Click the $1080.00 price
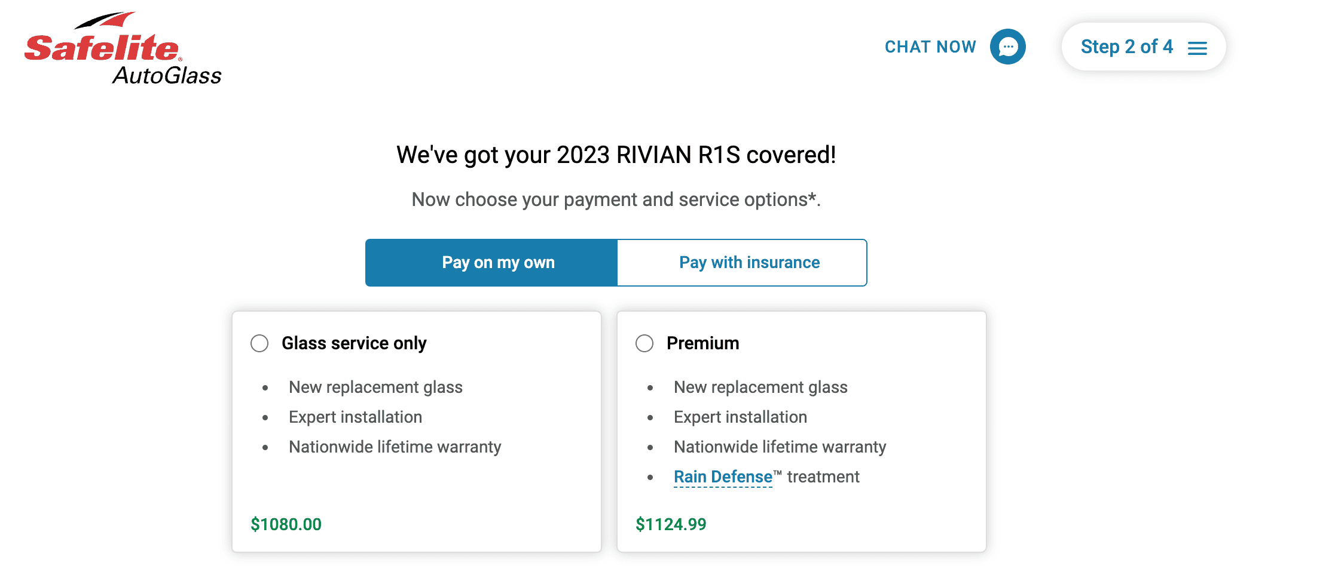This screenshot has height=566, width=1332. click(286, 524)
